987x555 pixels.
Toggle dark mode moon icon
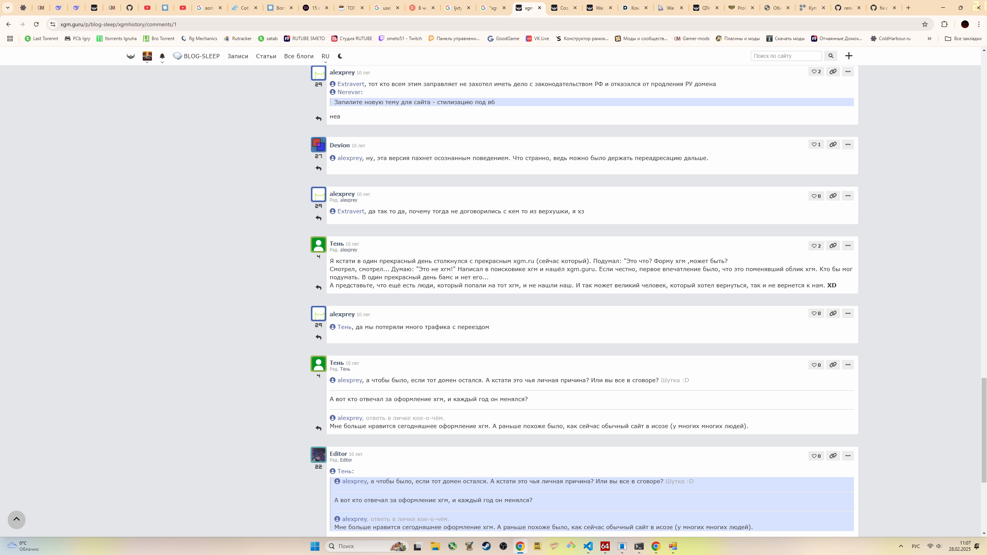click(340, 56)
